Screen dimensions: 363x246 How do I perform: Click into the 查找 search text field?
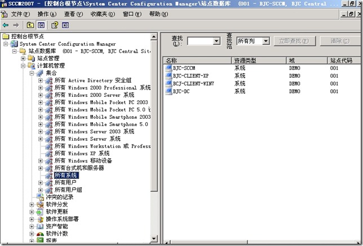[200, 41]
